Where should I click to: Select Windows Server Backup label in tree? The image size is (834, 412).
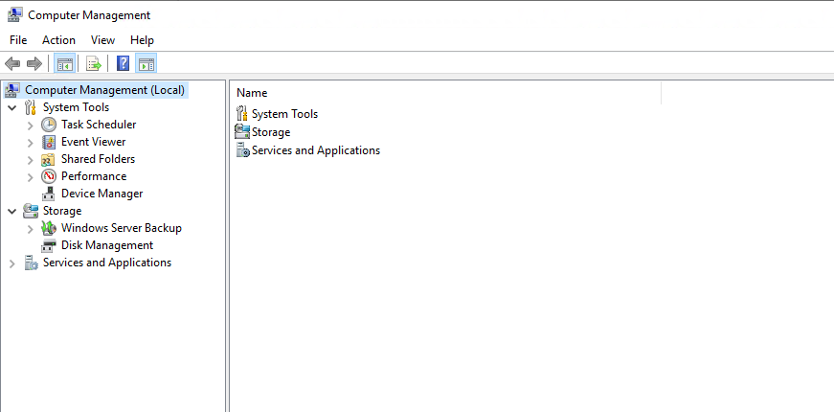coord(122,228)
